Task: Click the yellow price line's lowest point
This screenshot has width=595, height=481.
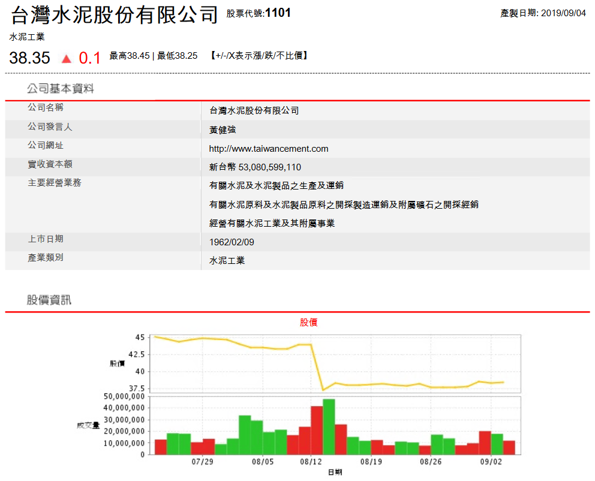Action: coord(323,390)
